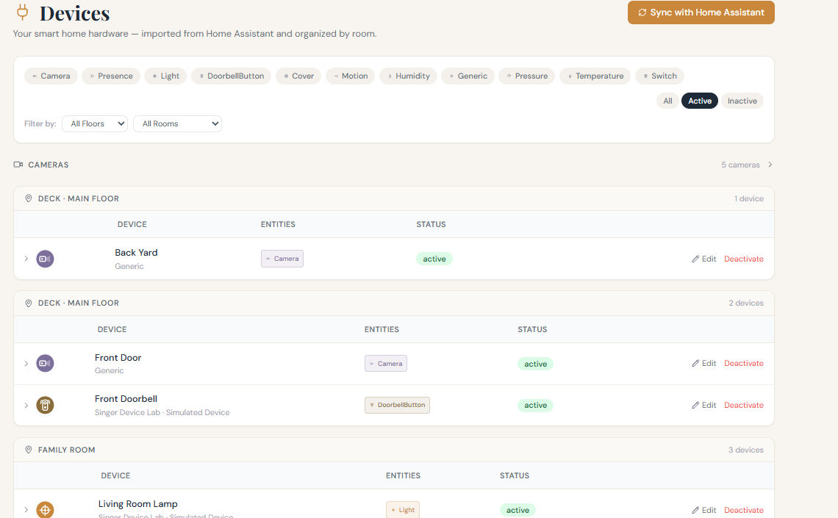Image resolution: width=838 pixels, height=518 pixels.
Task: Click the Back Yard device name
Action: coord(136,253)
